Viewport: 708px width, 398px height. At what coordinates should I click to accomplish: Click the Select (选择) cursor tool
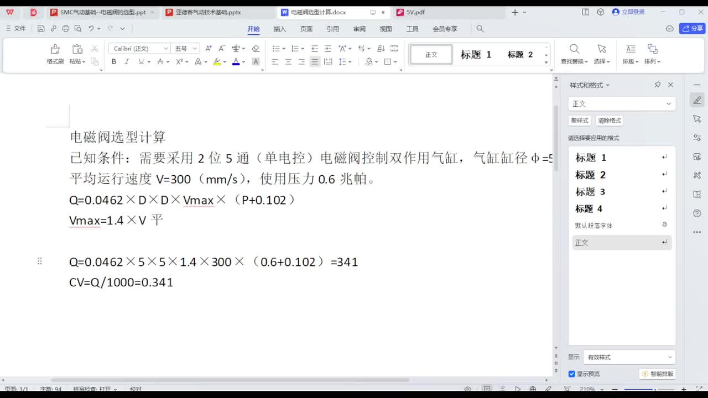(602, 55)
